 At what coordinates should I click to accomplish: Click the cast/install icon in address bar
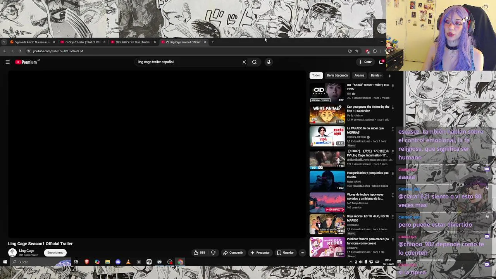[x=350, y=51]
